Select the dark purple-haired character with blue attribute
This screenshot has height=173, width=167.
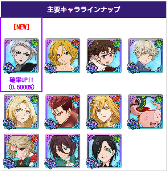(x=63, y=151)
